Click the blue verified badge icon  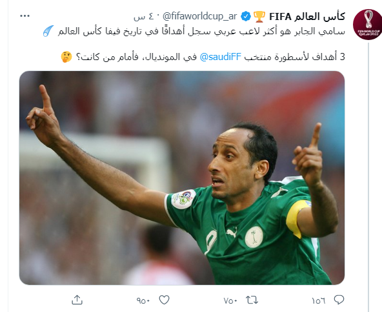(246, 17)
